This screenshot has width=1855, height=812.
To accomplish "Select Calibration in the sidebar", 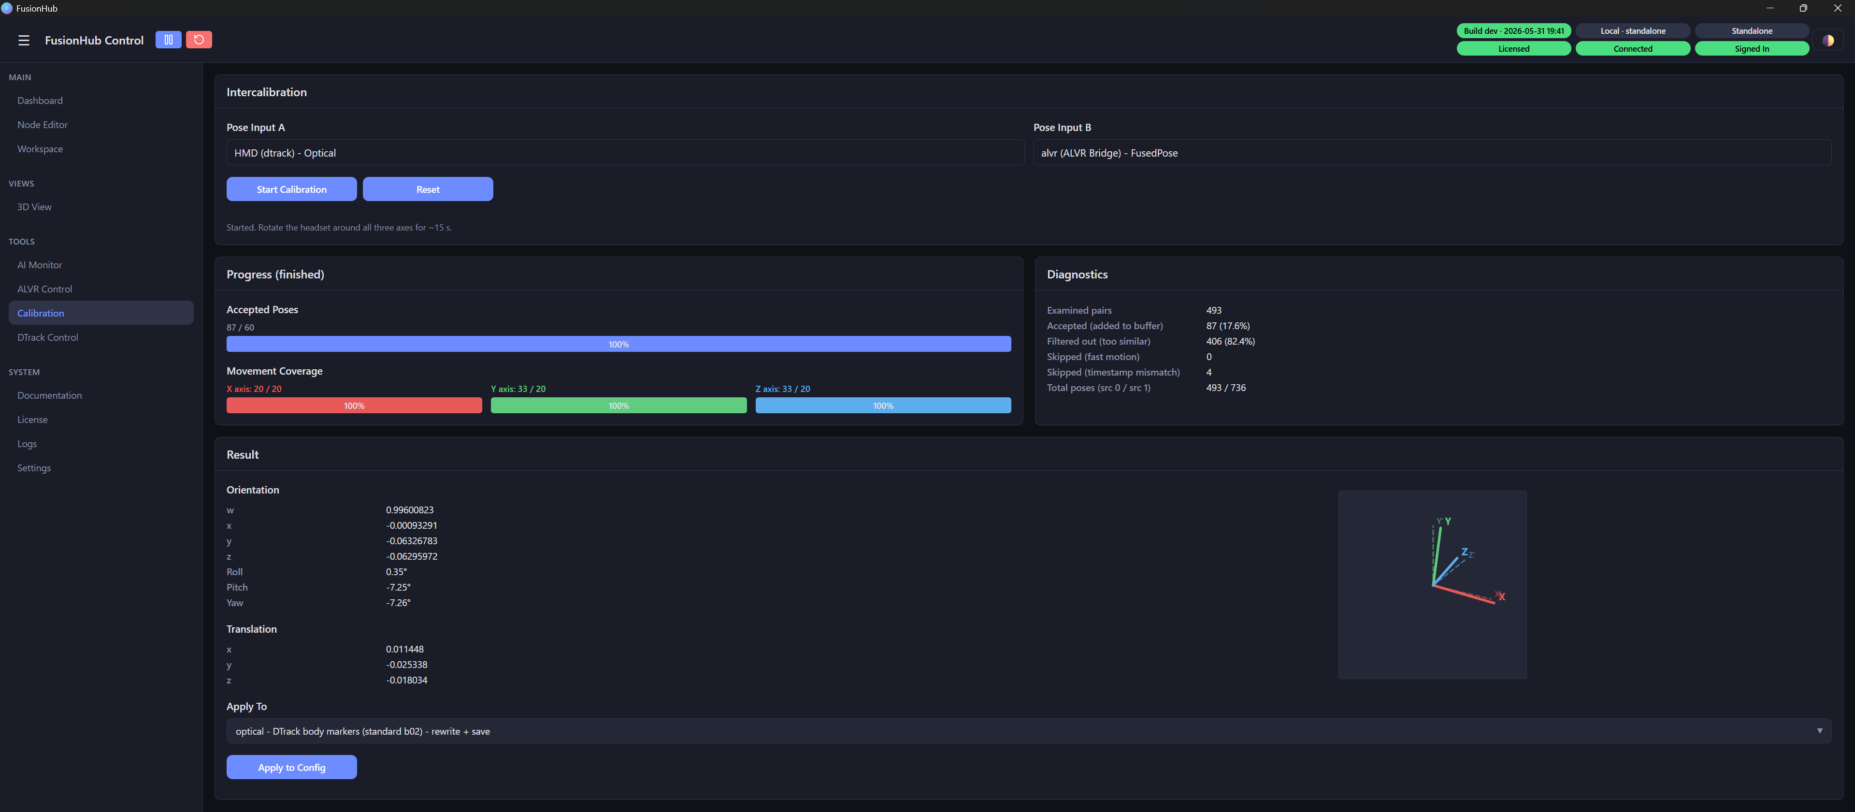I will pyautogui.click(x=101, y=313).
